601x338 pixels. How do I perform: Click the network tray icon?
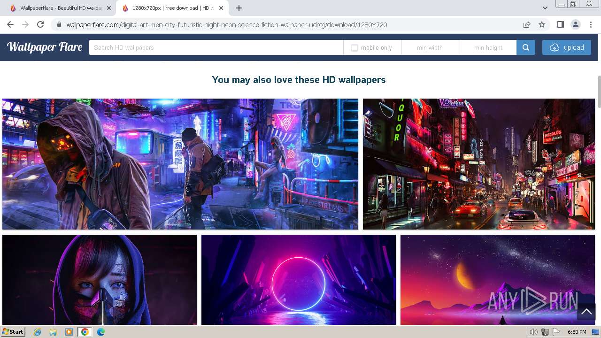click(x=545, y=332)
